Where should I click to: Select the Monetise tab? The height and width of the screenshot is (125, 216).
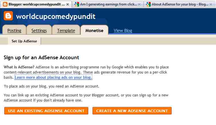pos(94,30)
